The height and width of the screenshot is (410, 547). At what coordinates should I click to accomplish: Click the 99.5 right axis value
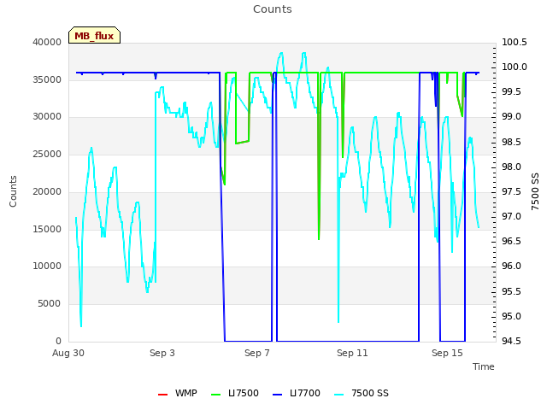point(511,92)
